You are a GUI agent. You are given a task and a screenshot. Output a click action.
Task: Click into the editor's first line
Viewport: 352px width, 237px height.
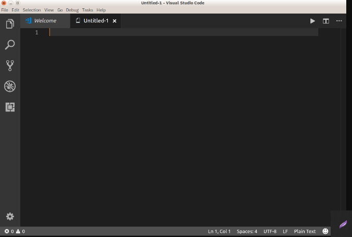(184, 32)
